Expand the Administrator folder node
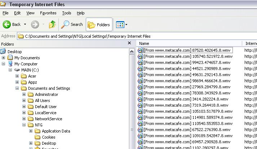The height and width of the screenshot is (149, 257). pyautogui.click(x=24, y=94)
